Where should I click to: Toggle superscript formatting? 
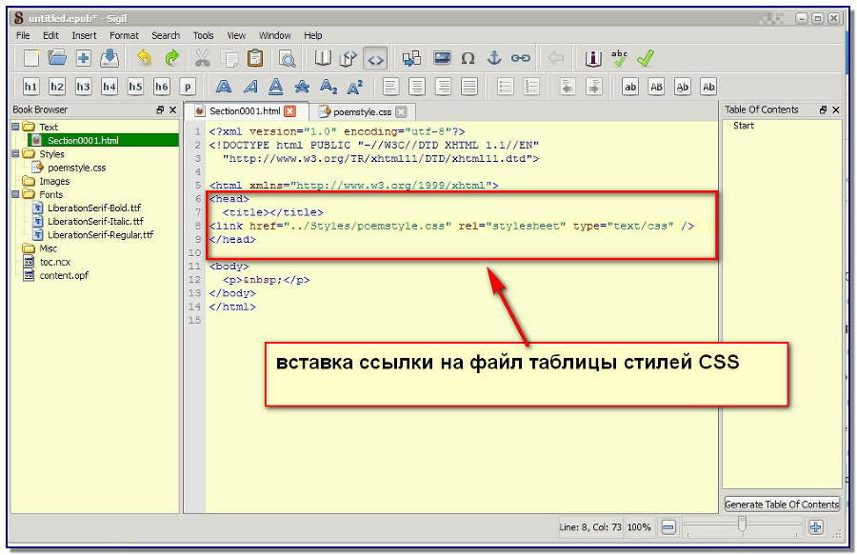pyautogui.click(x=355, y=87)
